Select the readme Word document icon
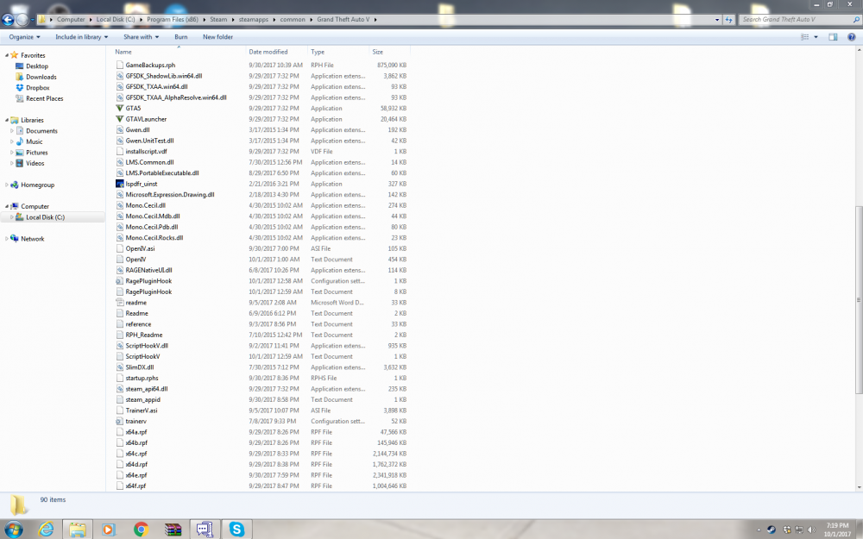 119,303
